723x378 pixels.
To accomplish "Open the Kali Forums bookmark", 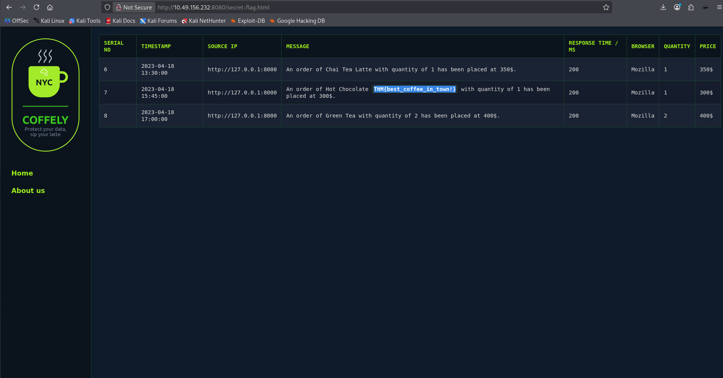I will (x=158, y=21).
